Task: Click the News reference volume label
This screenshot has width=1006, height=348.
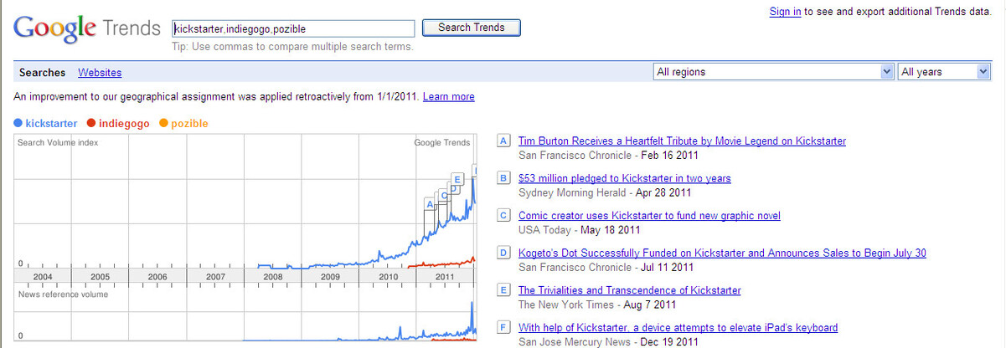Action: click(x=63, y=294)
